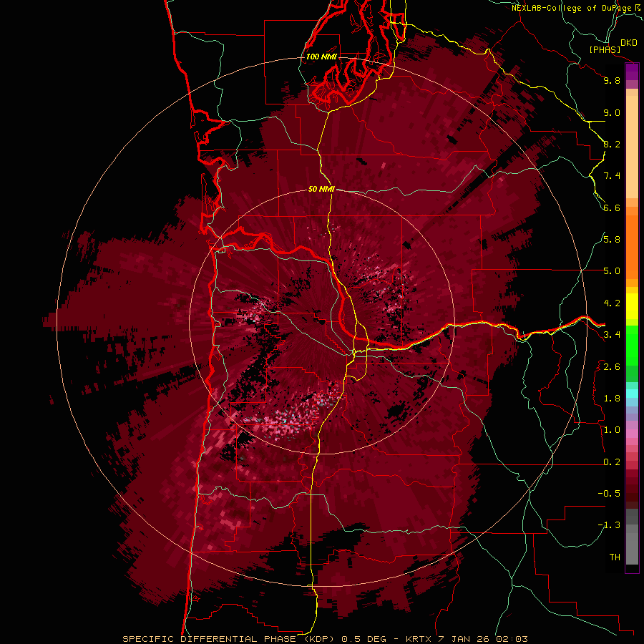Click the TH threshold label on scale
Image resolution: width=644 pixels, height=644 pixels.
(615, 557)
